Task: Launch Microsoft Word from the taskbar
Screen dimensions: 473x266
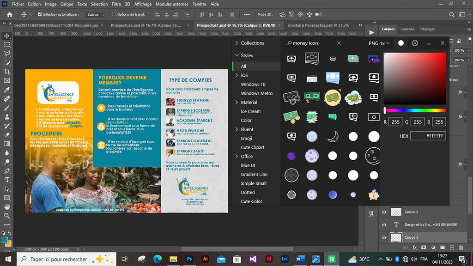Action: [300, 259]
